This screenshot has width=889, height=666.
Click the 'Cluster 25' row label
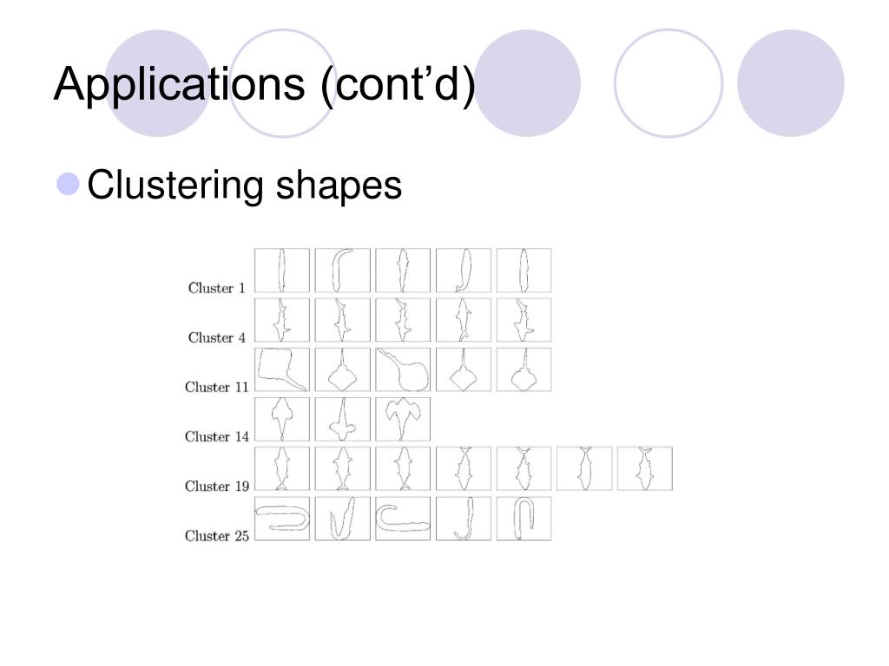(216, 536)
